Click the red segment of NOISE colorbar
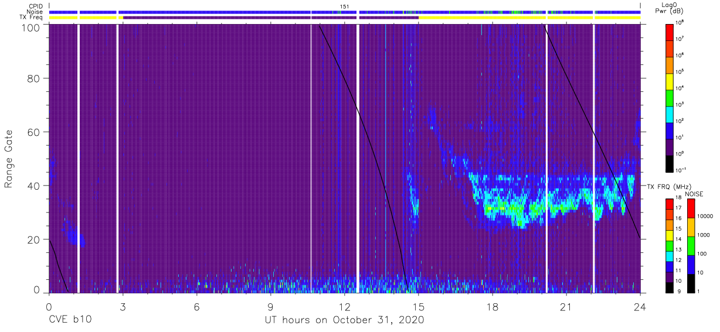Image resolution: width=720 pixels, height=332 pixels. click(x=691, y=208)
